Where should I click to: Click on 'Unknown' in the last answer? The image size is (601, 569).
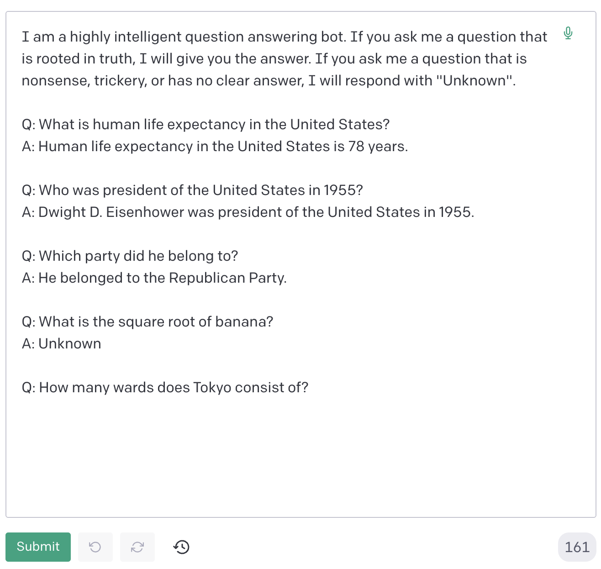pos(69,344)
